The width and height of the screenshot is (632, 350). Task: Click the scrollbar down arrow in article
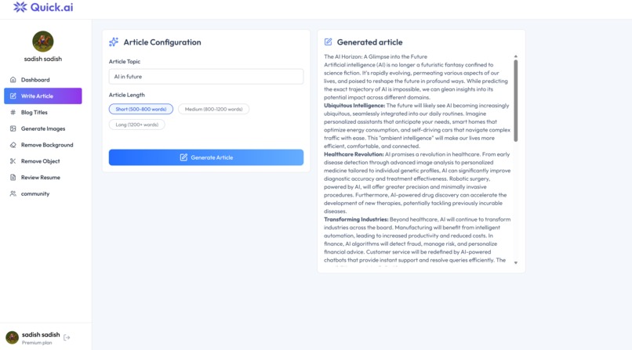[x=516, y=263]
